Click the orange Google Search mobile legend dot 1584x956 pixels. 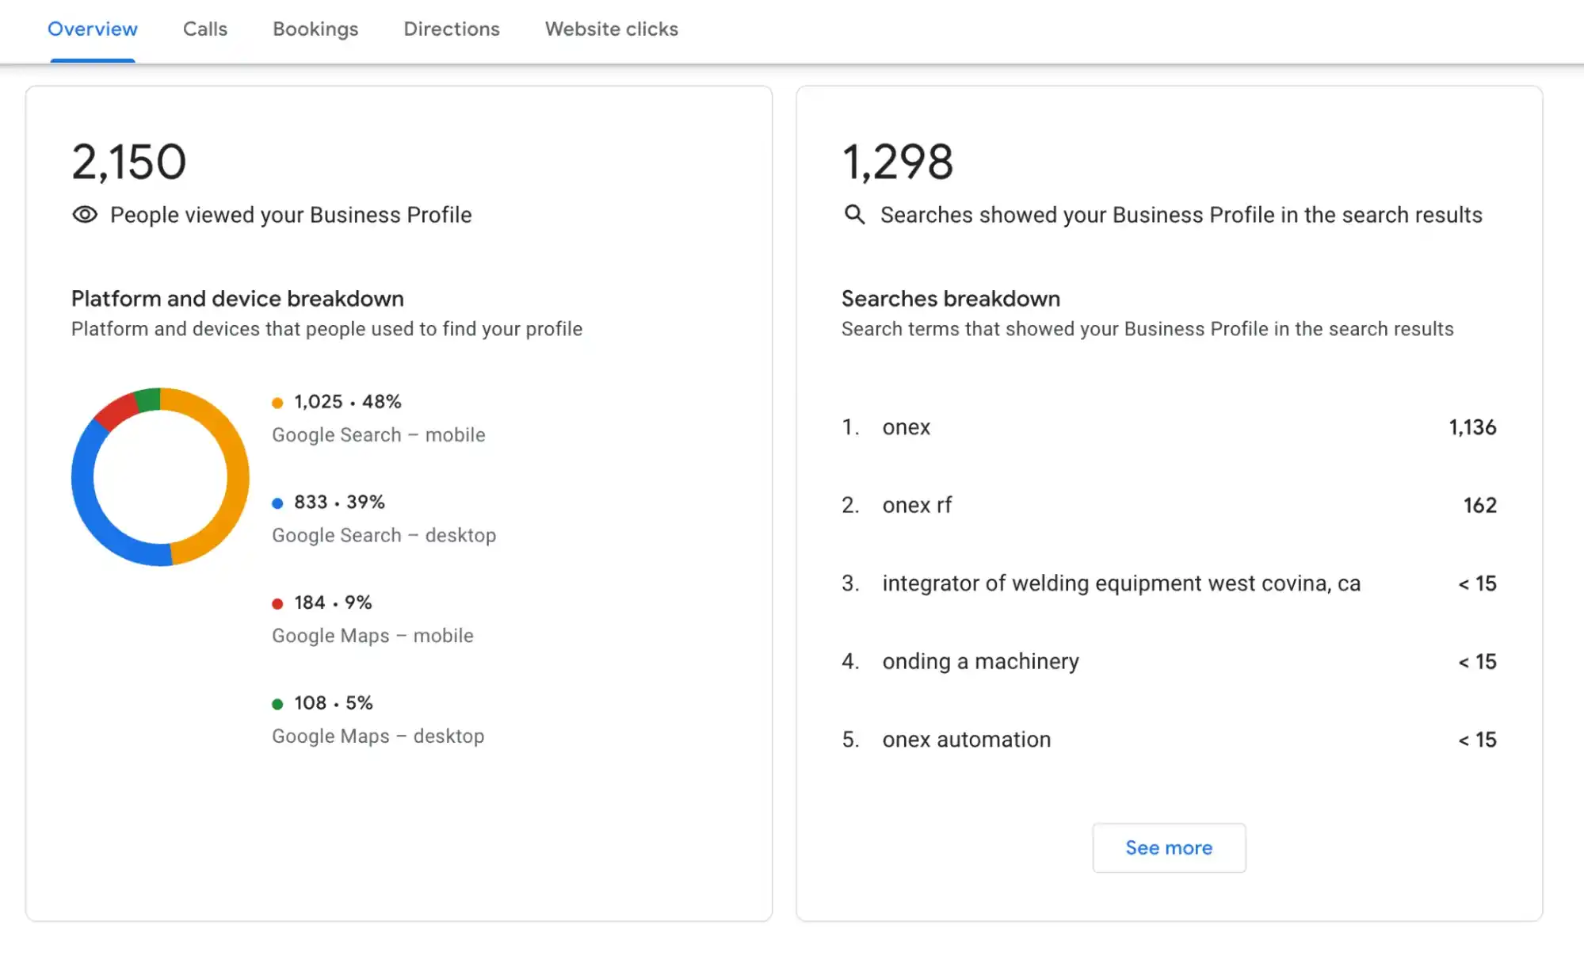277,403
